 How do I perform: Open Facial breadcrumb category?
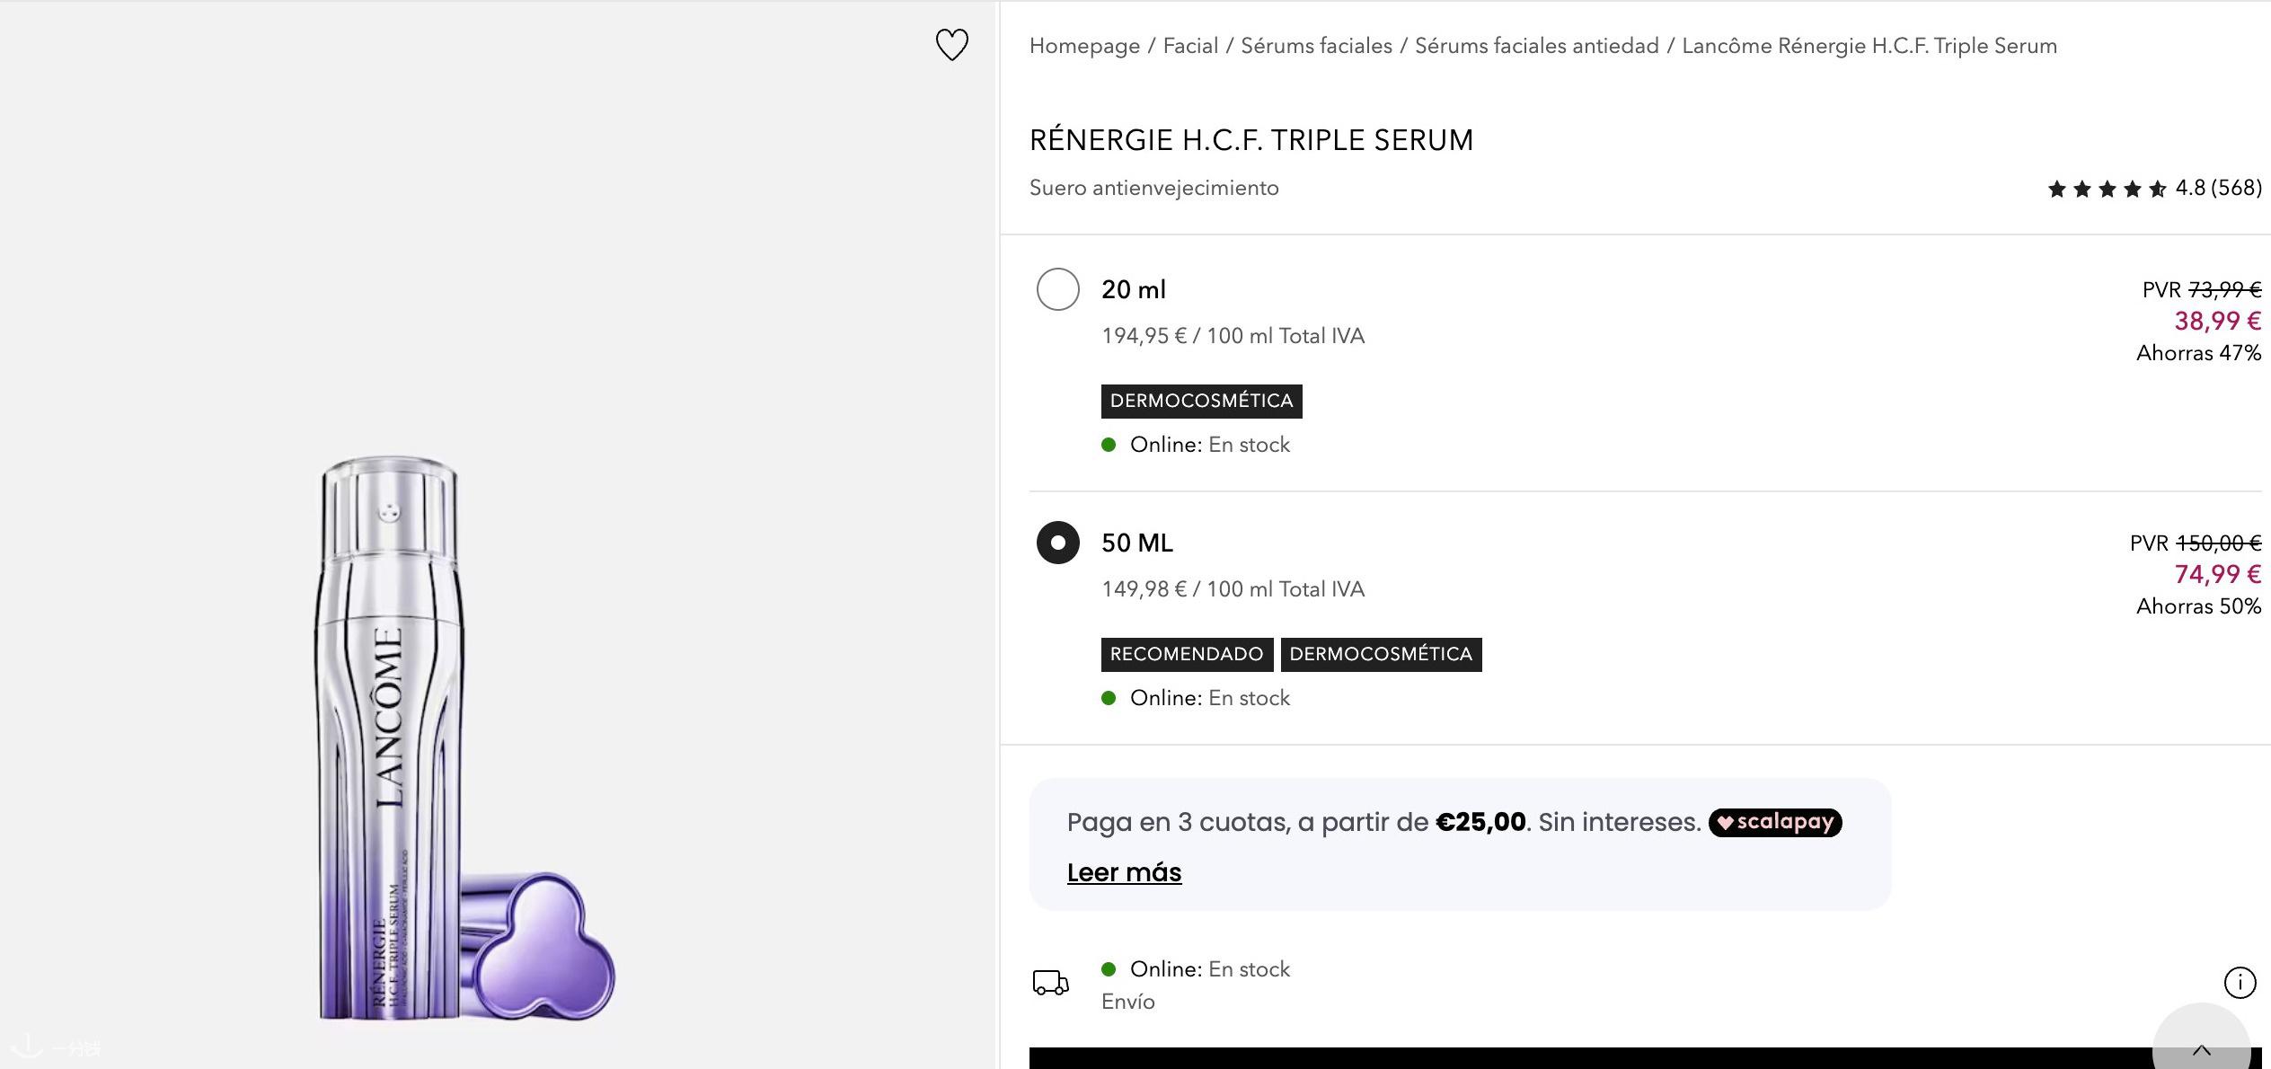(1190, 46)
